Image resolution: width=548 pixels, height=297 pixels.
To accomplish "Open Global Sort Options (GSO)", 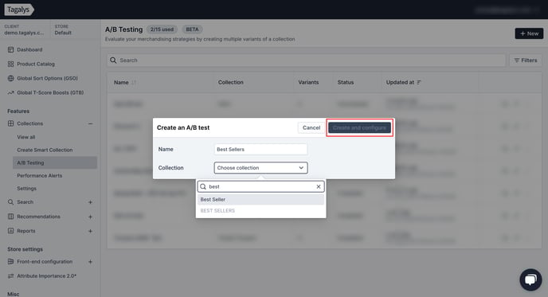I will (x=47, y=78).
